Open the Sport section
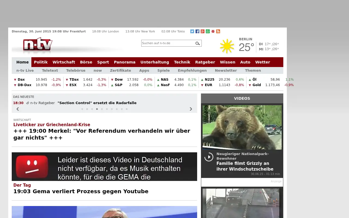Image resolution: width=349 pixels, height=218 pixels. 103,62
